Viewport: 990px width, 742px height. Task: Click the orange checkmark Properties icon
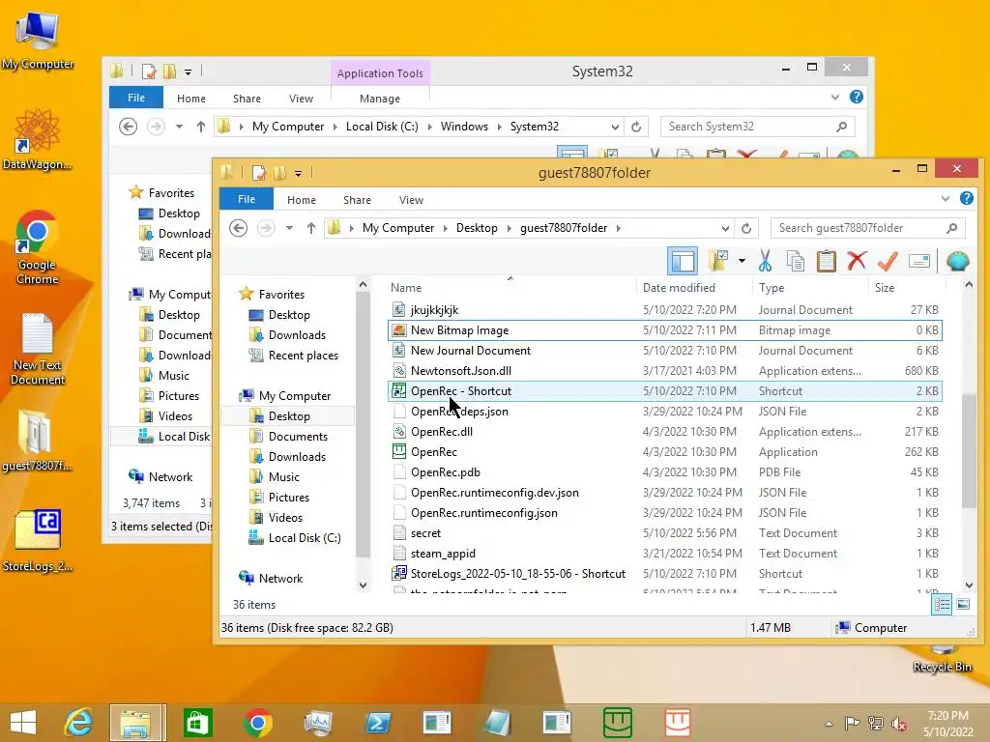[888, 261]
